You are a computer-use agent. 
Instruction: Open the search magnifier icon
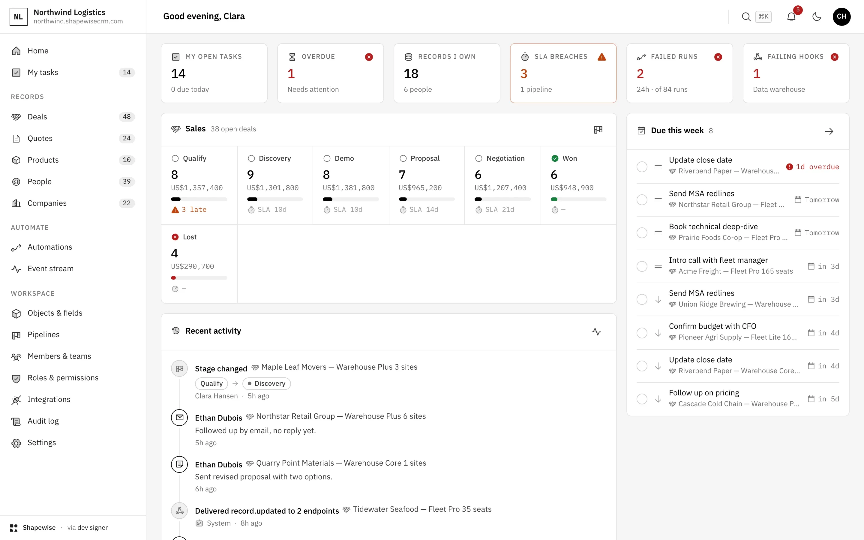point(746,16)
